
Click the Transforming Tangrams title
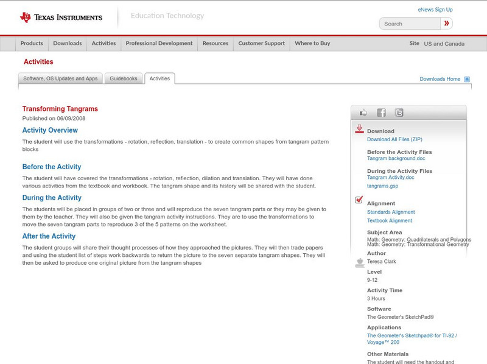point(60,109)
